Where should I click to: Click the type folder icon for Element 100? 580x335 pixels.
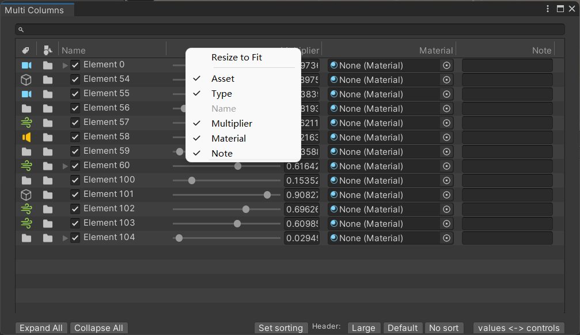[48, 181]
